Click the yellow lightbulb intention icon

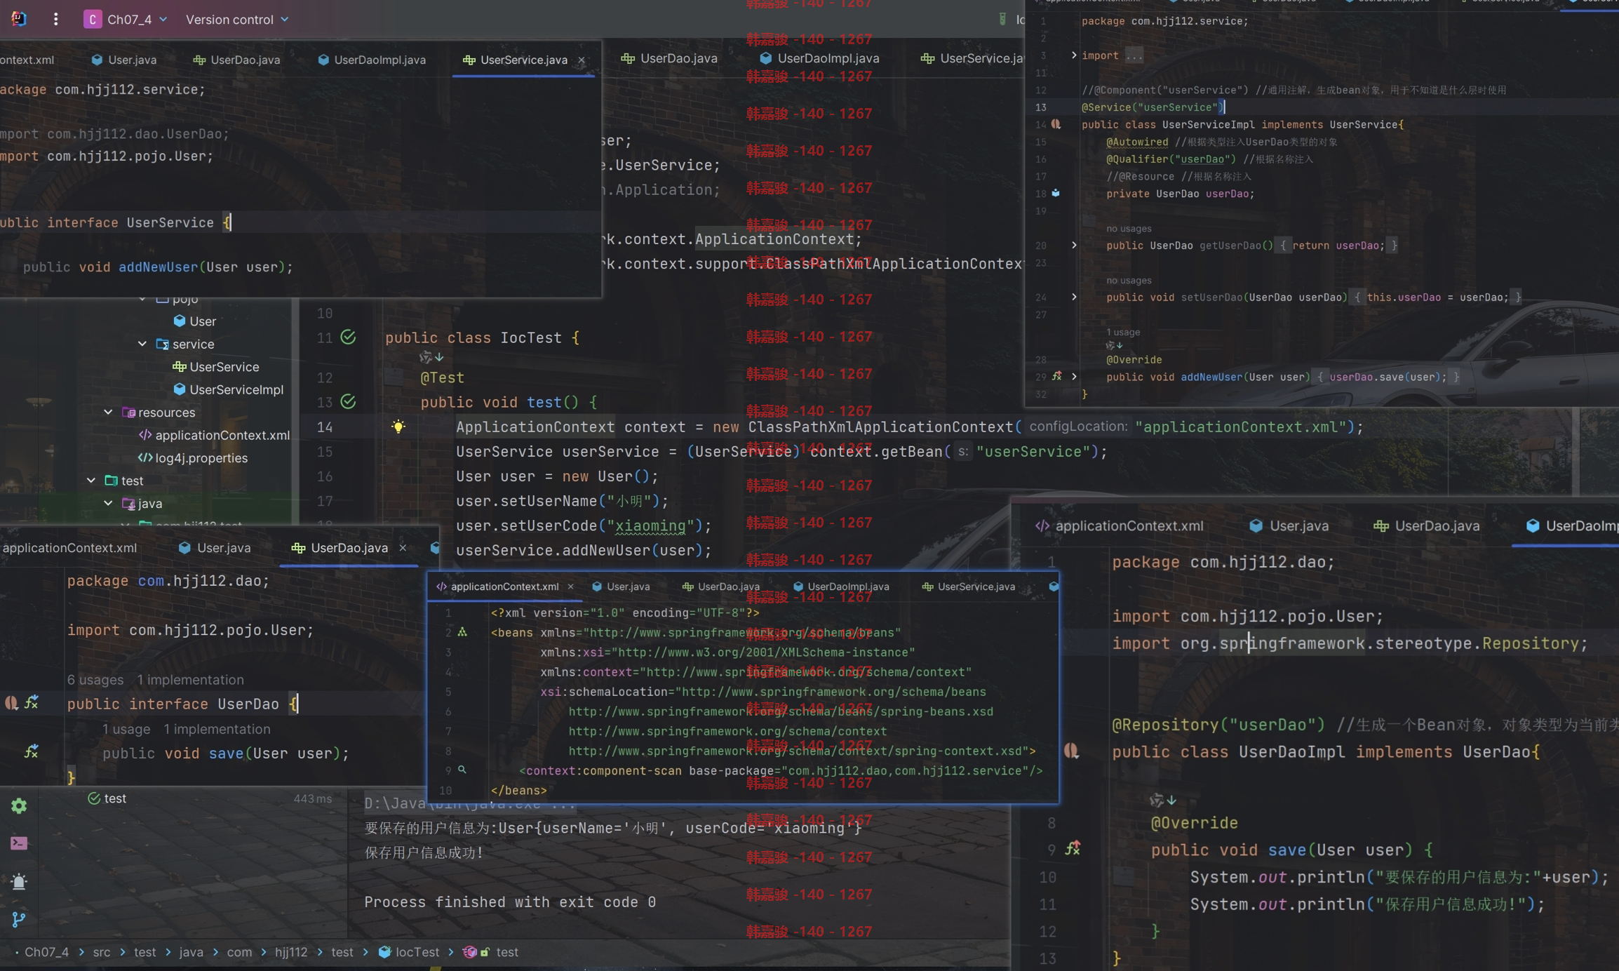pos(398,427)
